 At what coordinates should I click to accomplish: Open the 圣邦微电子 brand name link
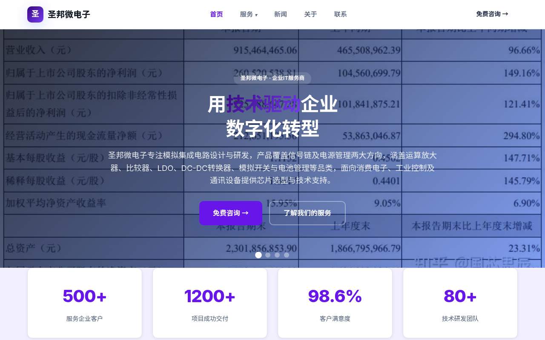click(x=69, y=14)
